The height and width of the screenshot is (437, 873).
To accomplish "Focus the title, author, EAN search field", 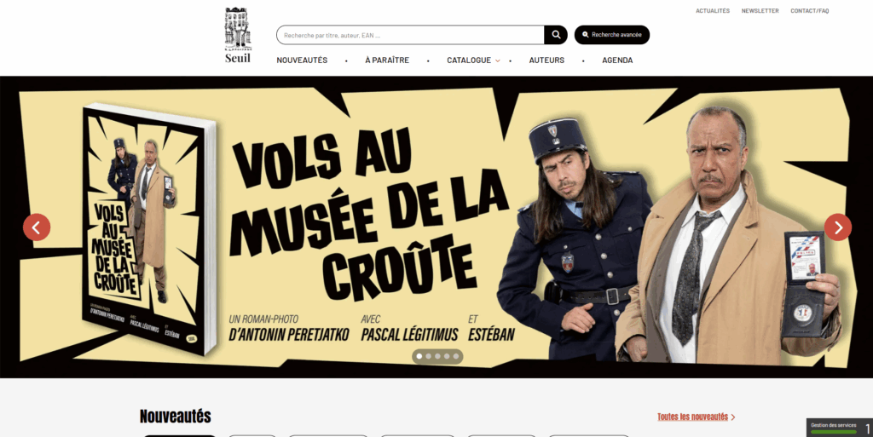I will [410, 35].
